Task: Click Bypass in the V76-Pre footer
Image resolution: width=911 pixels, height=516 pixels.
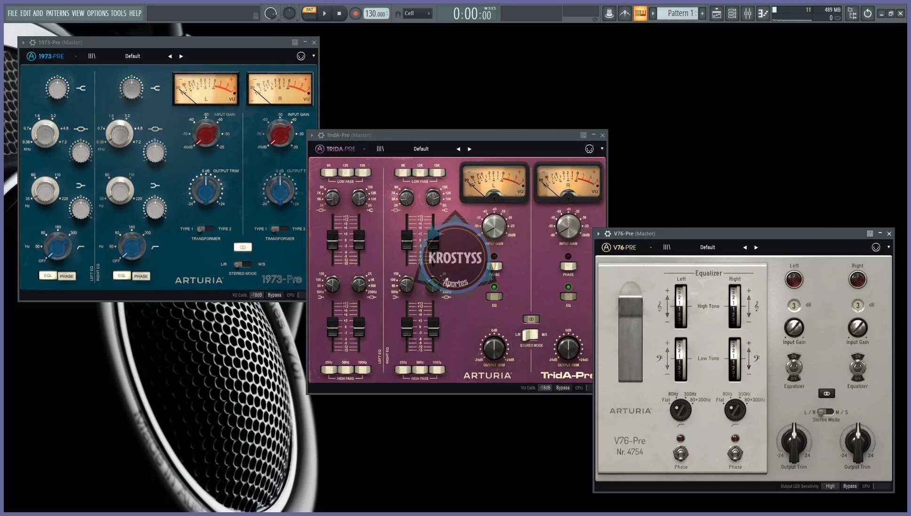Action: 850,486
